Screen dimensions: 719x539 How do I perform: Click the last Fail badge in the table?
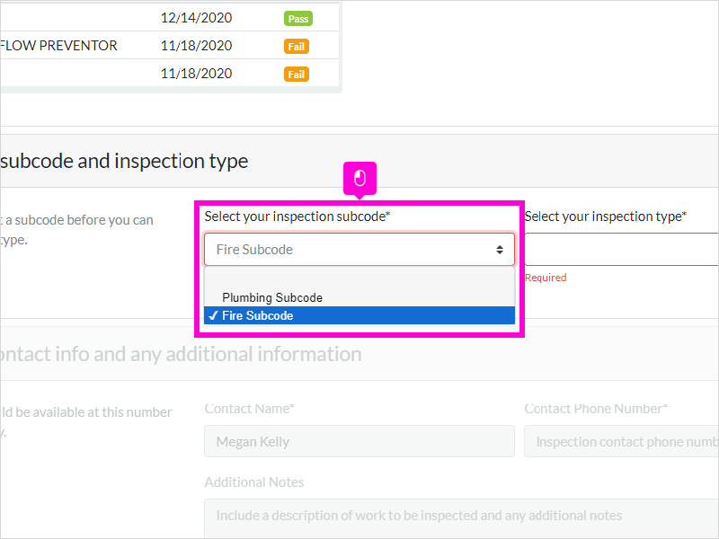(297, 75)
